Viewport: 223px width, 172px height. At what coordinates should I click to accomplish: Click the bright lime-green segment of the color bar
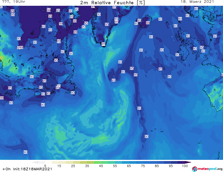[x=97, y=162]
